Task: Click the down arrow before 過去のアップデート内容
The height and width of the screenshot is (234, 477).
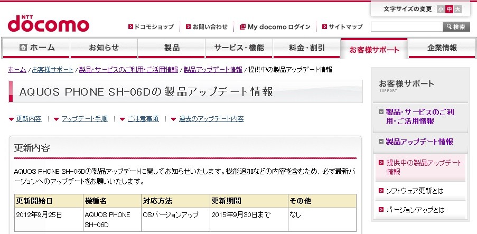Action: coord(174,119)
